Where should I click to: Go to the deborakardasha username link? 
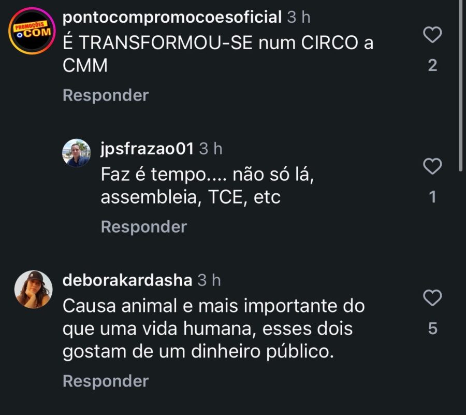pyautogui.click(x=127, y=280)
